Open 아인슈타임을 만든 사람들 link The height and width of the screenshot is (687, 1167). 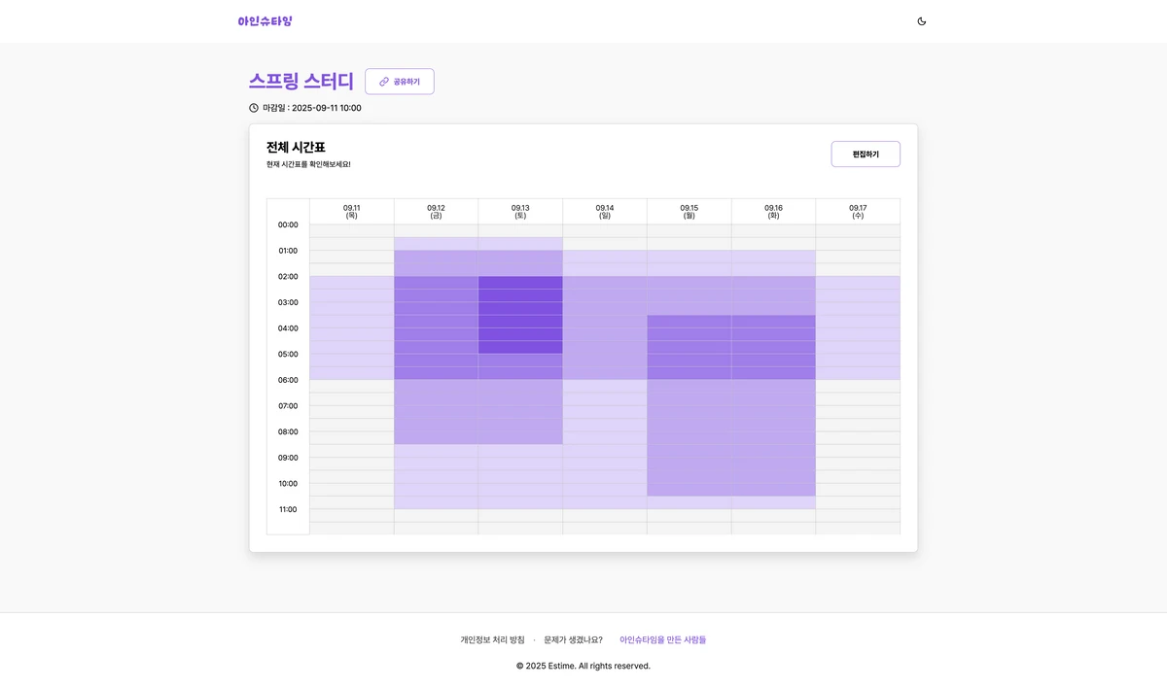point(663,639)
